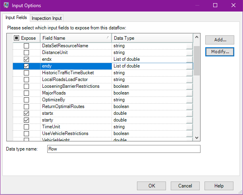Switch to the Input Fields tab
This screenshot has height=195, width=243.
click(16, 17)
